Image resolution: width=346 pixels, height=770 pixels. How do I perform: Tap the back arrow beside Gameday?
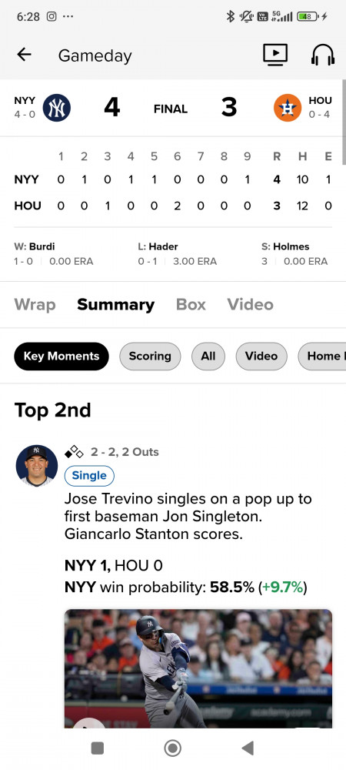pyautogui.click(x=24, y=55)
